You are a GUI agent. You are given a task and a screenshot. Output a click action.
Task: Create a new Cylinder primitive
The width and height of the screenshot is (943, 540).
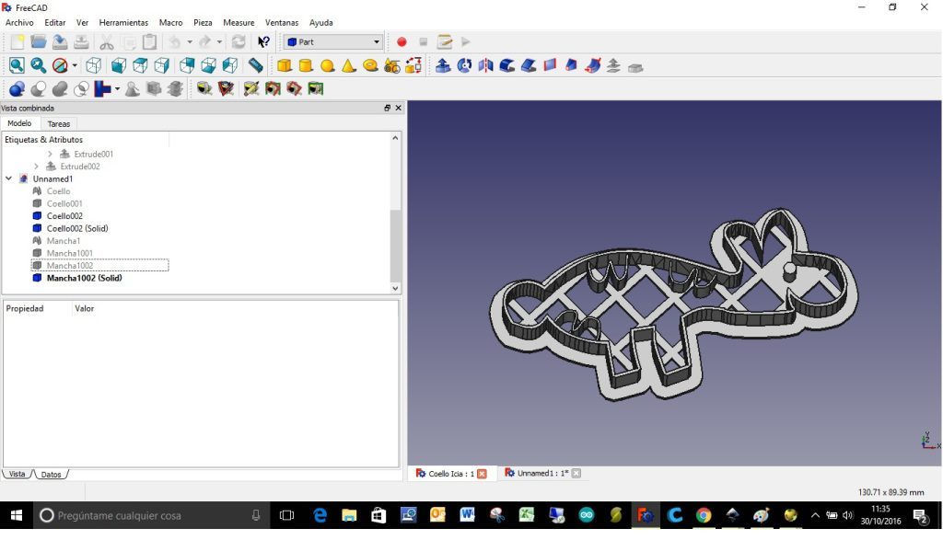pos(306,64)
